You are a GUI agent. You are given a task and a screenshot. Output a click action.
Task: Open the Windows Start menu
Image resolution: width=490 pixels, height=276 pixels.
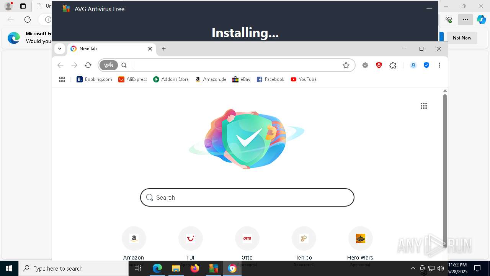[9, 268]
